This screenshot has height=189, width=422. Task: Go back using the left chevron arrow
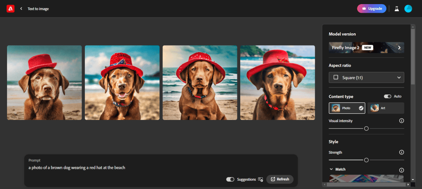pyautogui.click(x=21, y=9)
